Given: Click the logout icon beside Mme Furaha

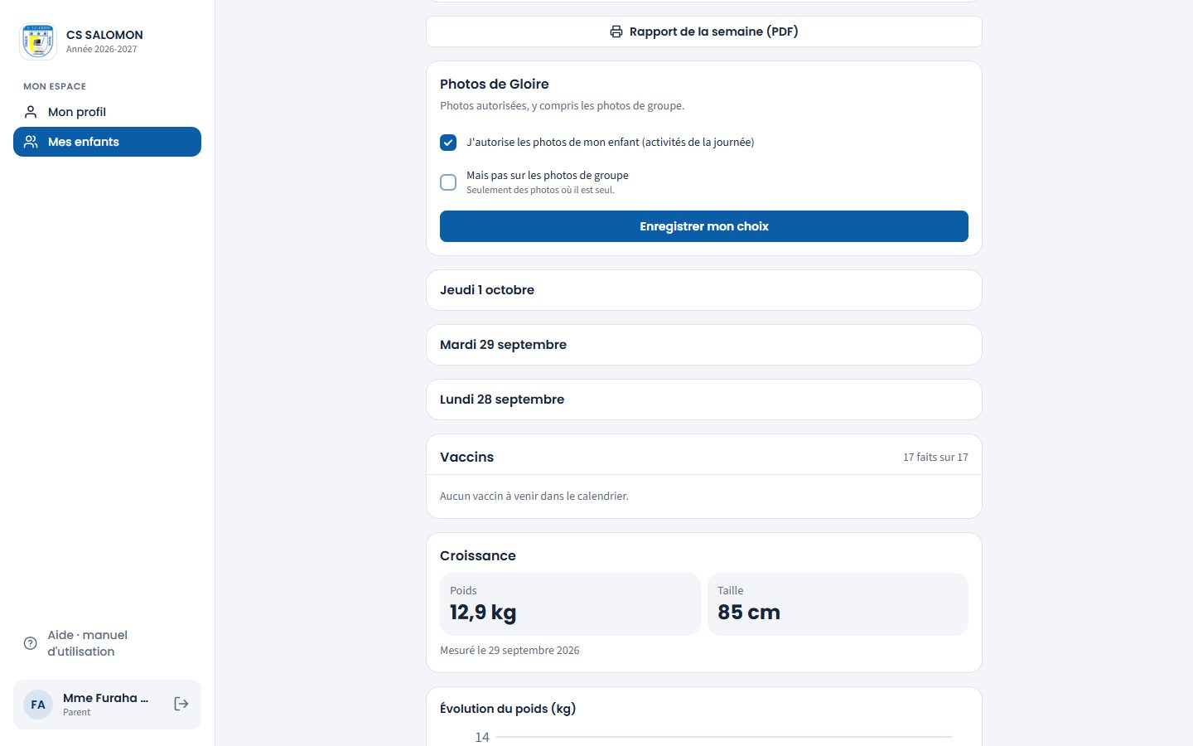Looking at the screenshot, I should (181, 704).
